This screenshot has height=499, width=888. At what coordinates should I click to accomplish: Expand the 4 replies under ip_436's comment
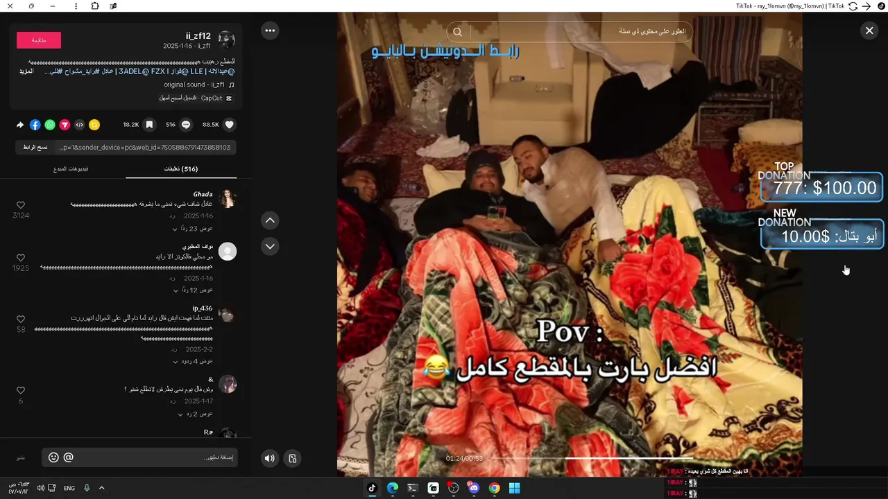tap(194, 362)
